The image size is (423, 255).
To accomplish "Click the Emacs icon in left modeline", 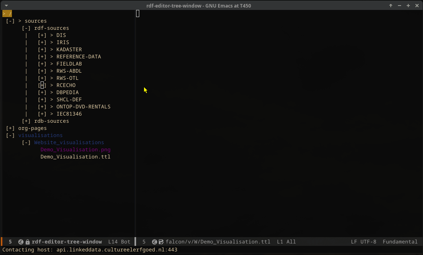I will coord(21,241).
